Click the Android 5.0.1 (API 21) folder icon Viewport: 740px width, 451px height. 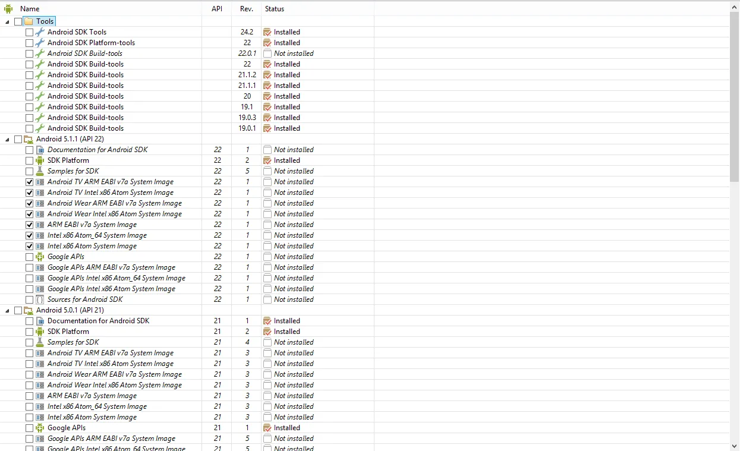29,310
